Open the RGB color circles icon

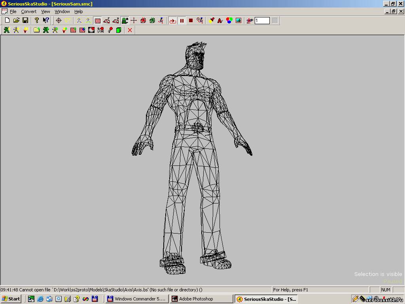click(229, 21)
